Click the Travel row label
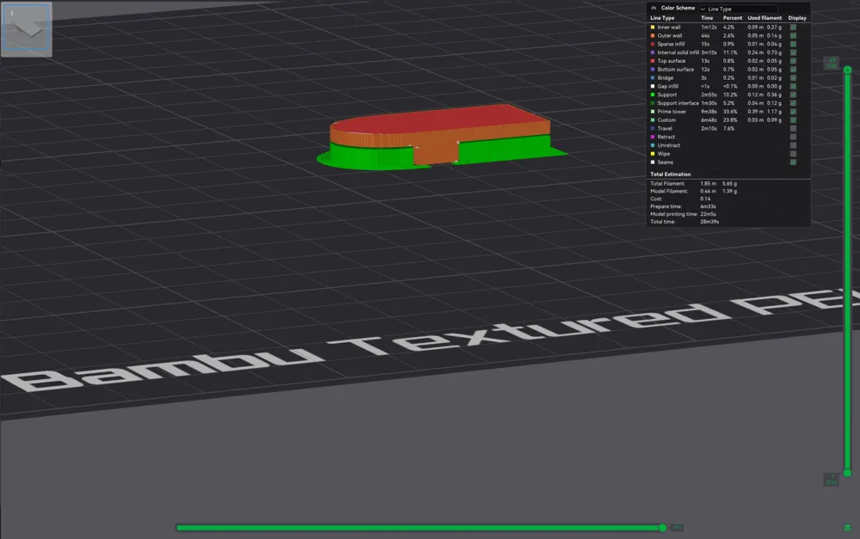The height and width of the screenshot is (539, 860). pyautogui.click(x=664, y=128)
